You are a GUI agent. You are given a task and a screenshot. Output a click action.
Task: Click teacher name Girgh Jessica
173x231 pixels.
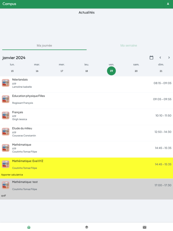tap(20, 119)
